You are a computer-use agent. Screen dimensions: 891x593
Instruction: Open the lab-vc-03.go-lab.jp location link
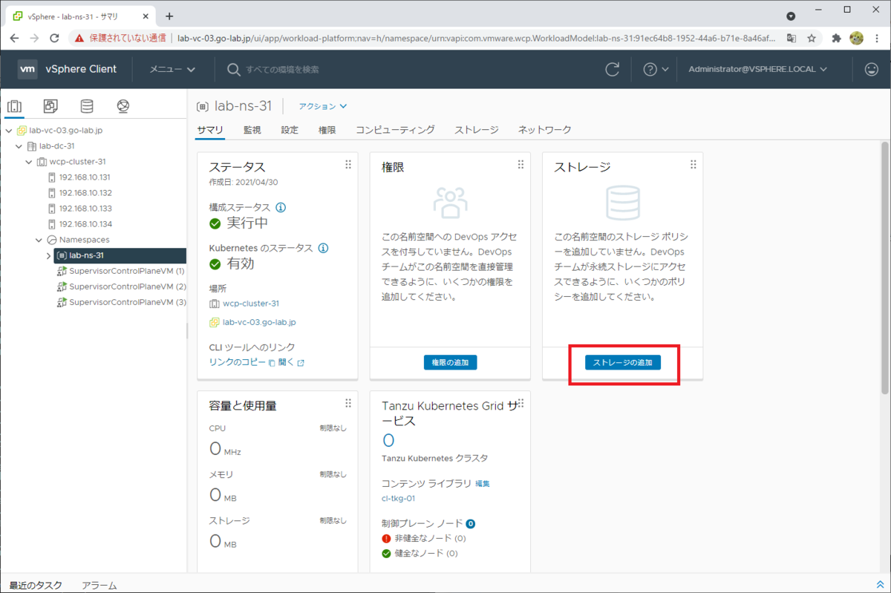click(x=259, y=322)
